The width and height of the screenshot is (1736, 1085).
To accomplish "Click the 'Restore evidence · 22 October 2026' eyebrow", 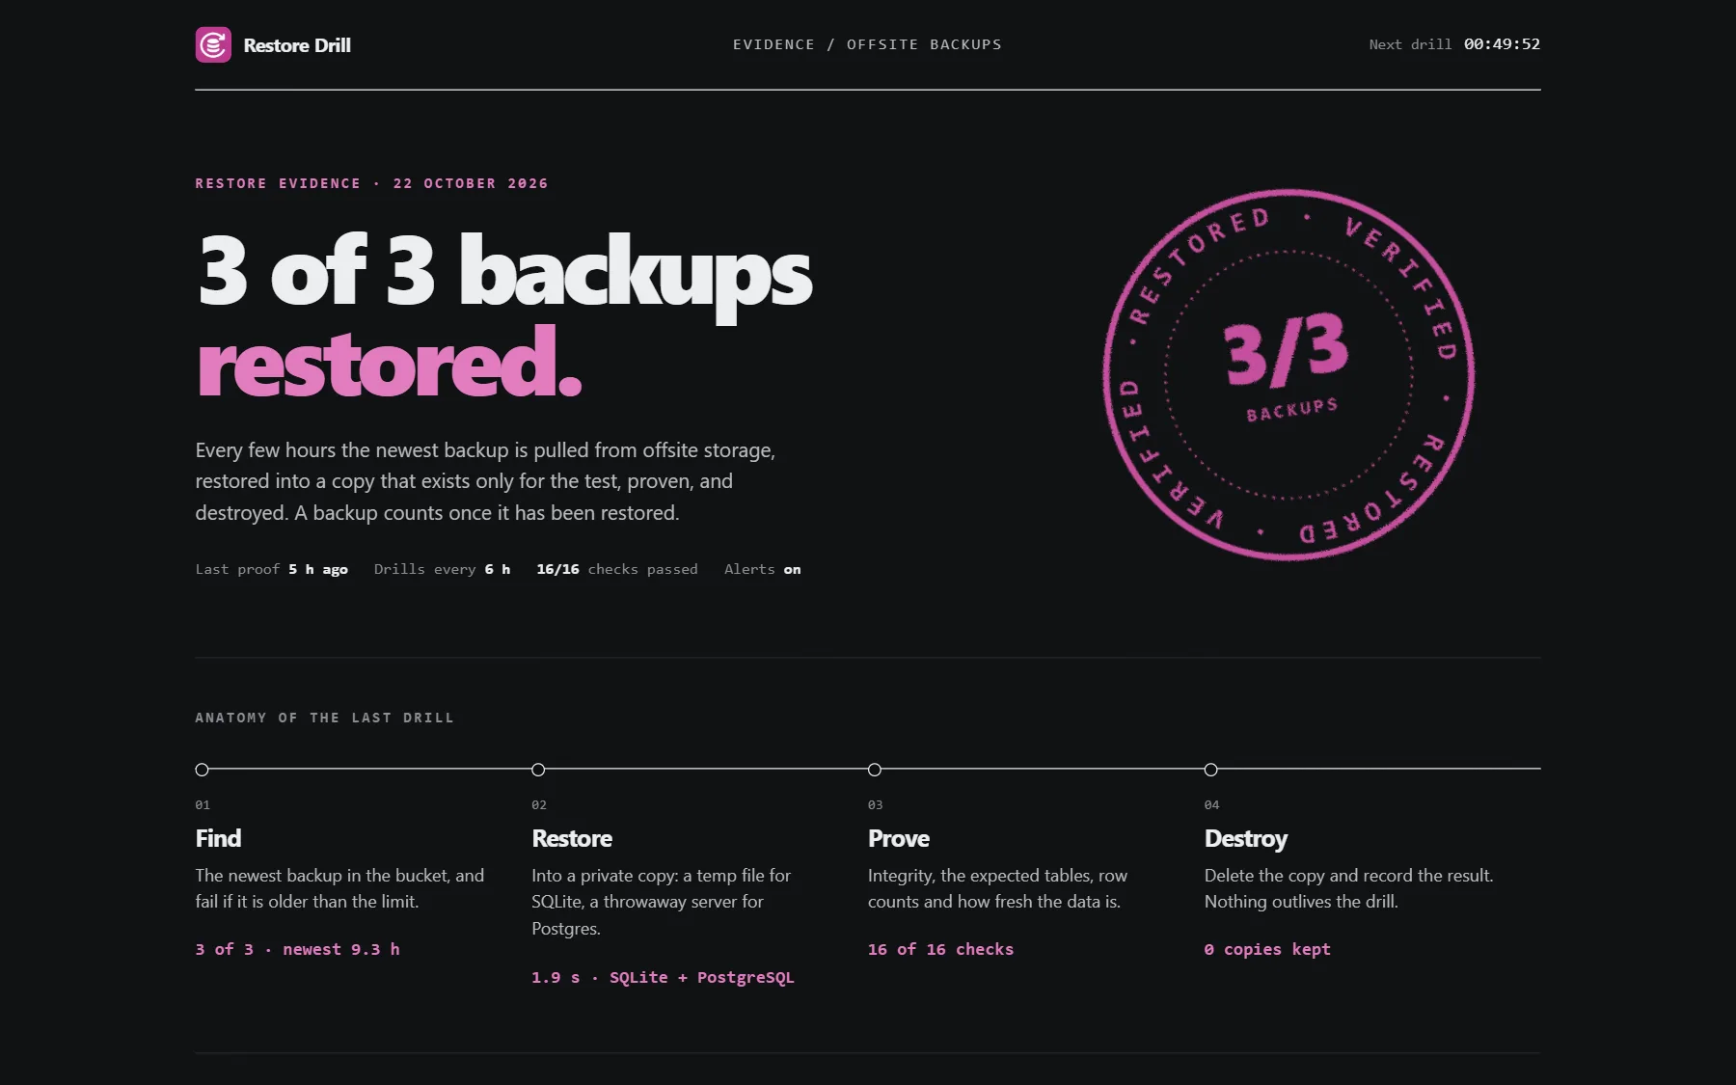I will click(371, 183).
